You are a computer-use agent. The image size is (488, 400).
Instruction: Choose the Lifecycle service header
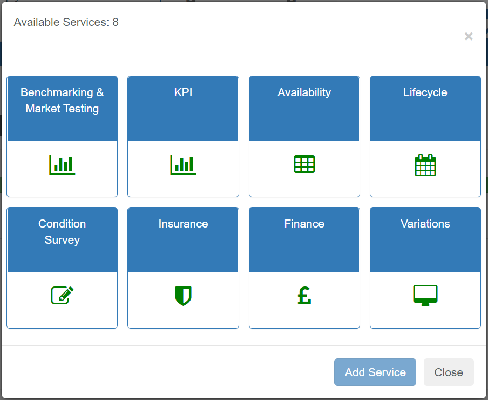pyautogui.click(x=425, y=109)
